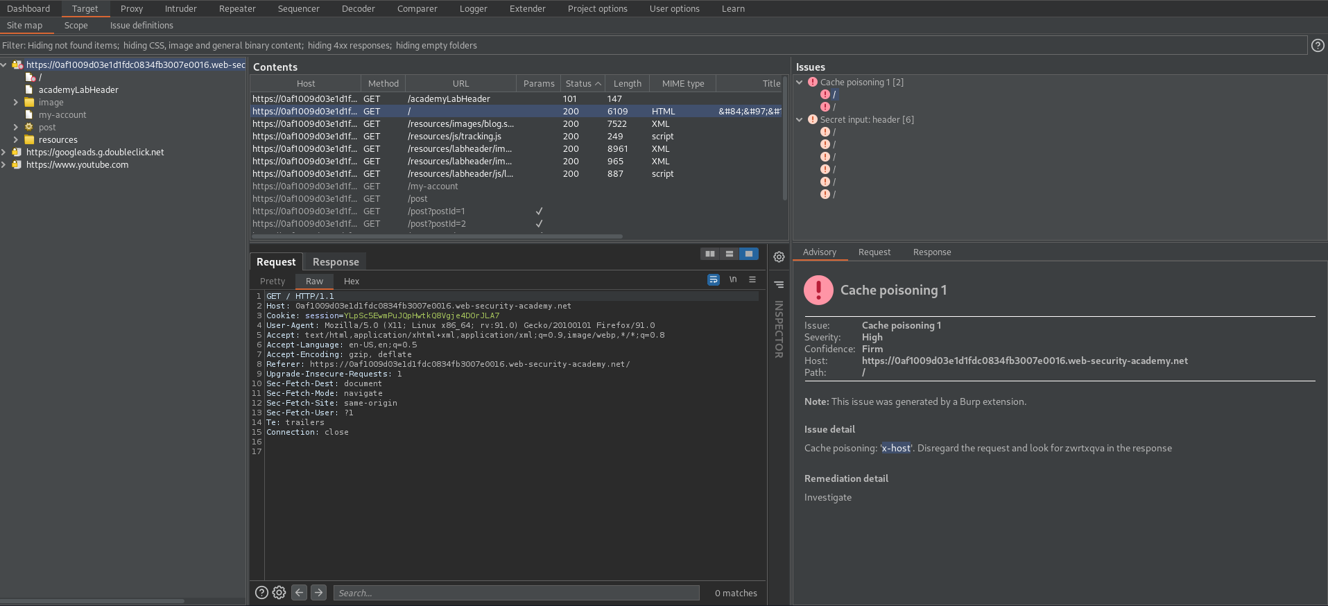The image size is (1328, 606).
Task: Collapse Cache poisoning 1 issue group
Action: pos(800,83)
